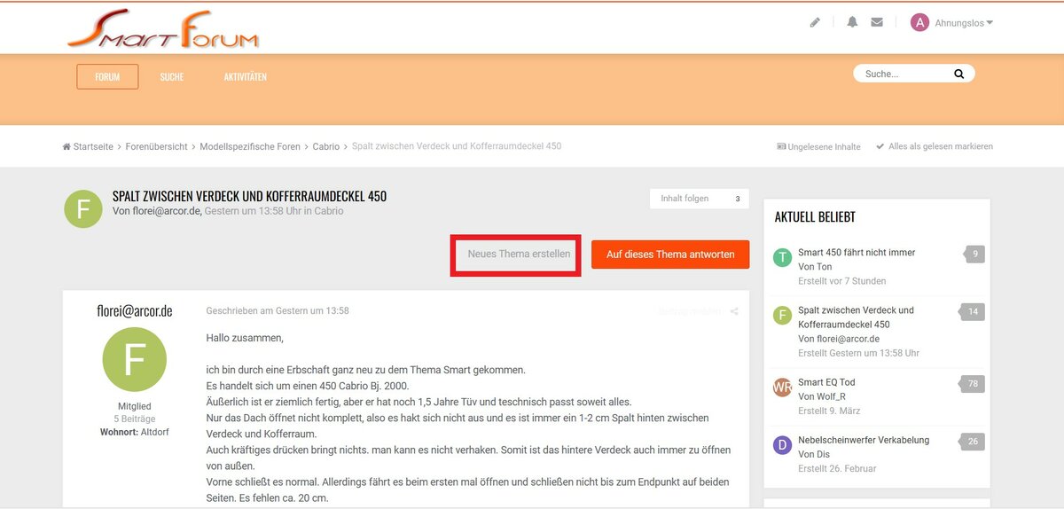Click florei's large avatar in post
The width and height of the screenshot is (1064, 509).
(x=134, y=359)
